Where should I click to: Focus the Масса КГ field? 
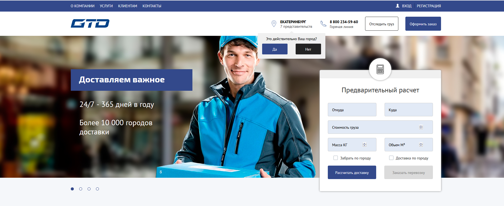tap(352, 145)
